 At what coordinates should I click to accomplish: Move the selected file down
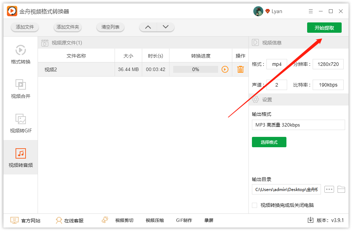point(166,27)
